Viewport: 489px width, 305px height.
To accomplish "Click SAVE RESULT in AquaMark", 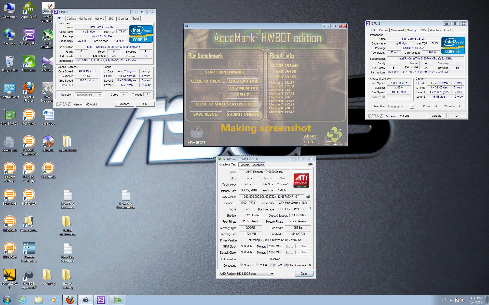I will pyautogui.click(x=206, y=114).
